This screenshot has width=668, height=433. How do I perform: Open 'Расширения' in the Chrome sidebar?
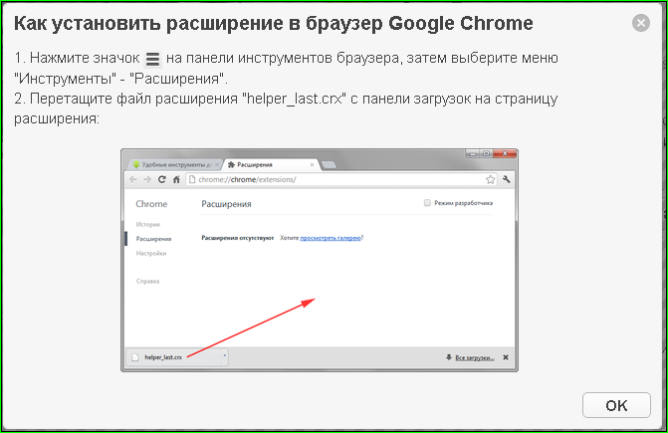(x=153, y=239)
